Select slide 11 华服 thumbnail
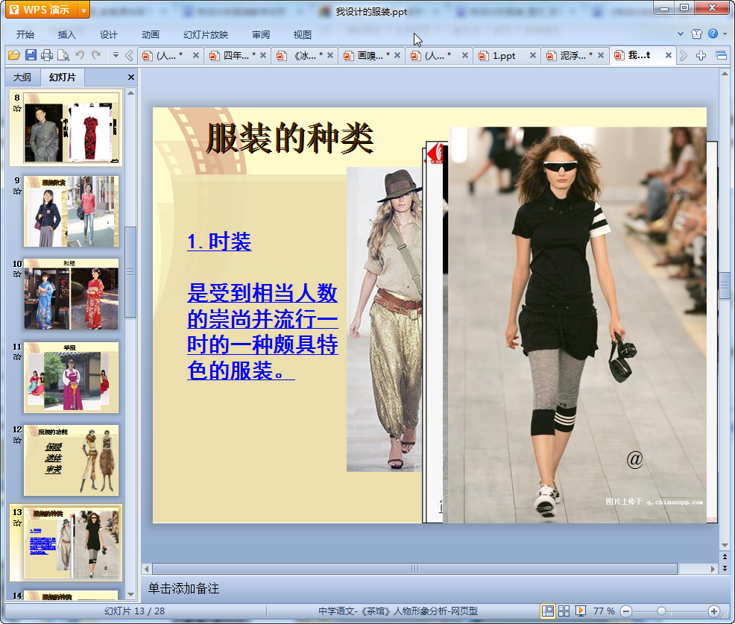Image resolution: width=735 pixels, height=624 pixels. [x=71, y=377]
